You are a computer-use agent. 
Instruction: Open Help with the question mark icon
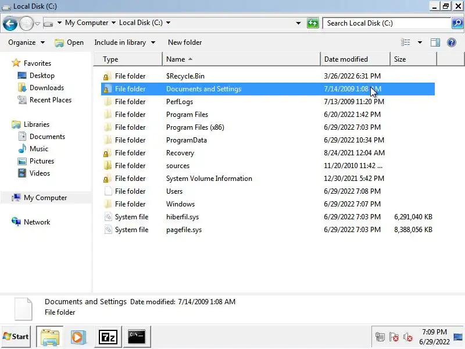452,42
